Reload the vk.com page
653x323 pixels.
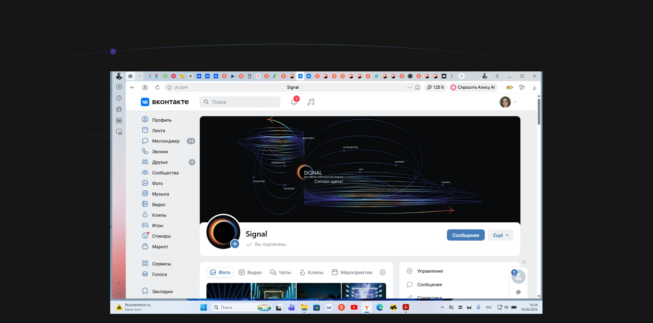pyautogui.click(x=157, y=87)
